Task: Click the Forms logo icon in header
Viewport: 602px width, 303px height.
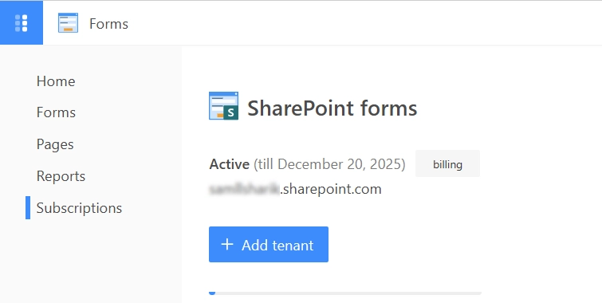Action: coord(68,22)
